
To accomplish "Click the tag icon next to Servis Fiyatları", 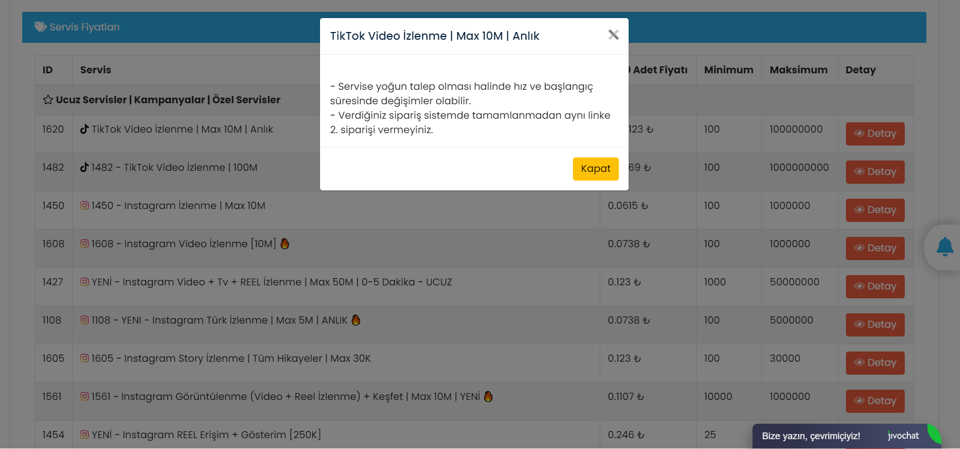I will [40, 27].
